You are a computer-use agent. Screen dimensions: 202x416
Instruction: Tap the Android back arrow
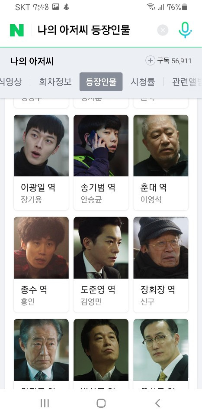click(x=157, y=403)
